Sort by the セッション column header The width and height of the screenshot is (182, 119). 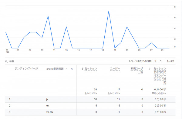click(91, 69)
